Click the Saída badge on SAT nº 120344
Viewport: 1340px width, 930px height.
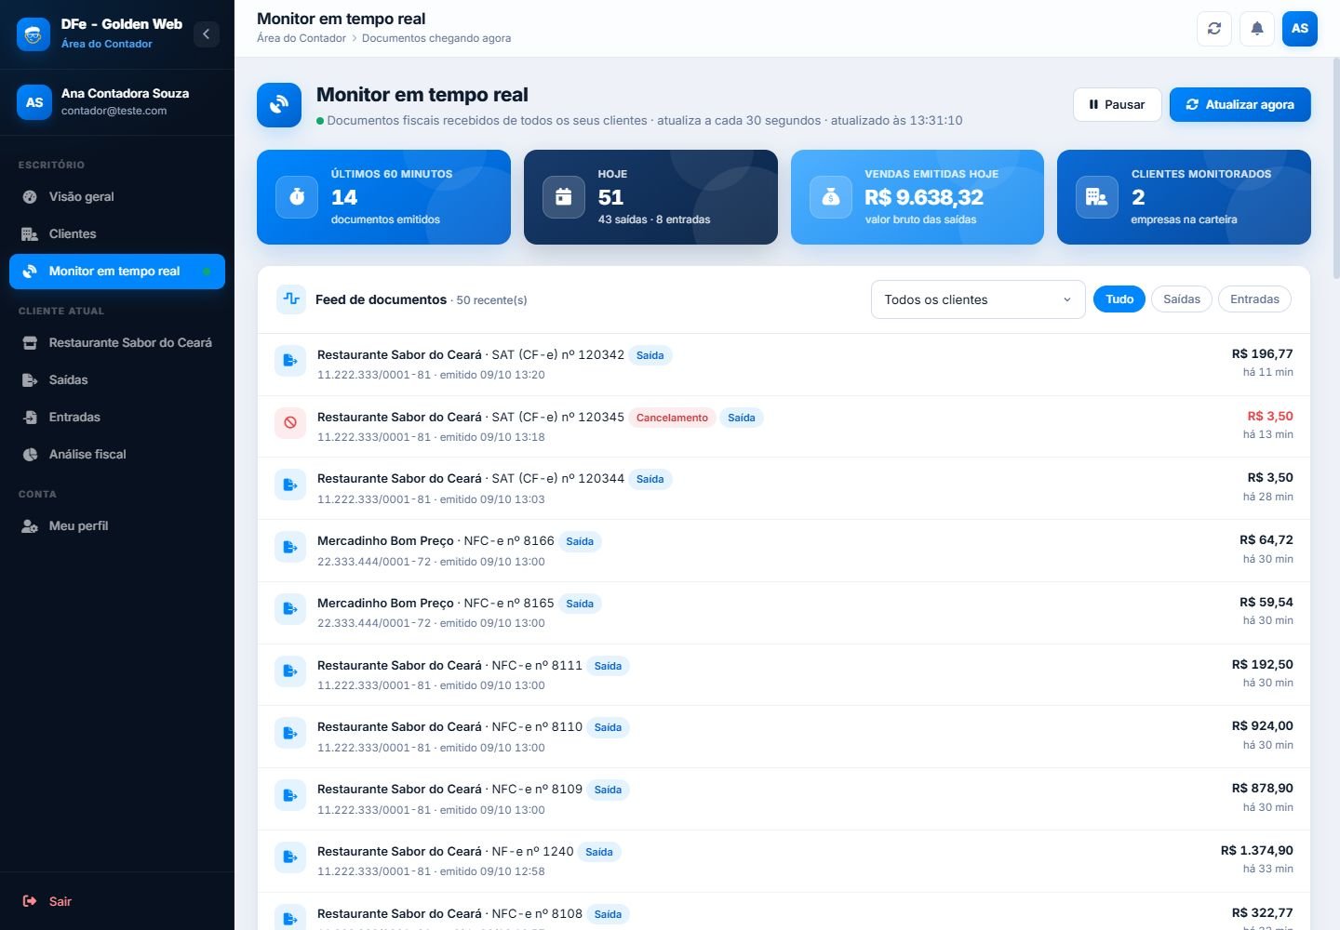[650, 479]
